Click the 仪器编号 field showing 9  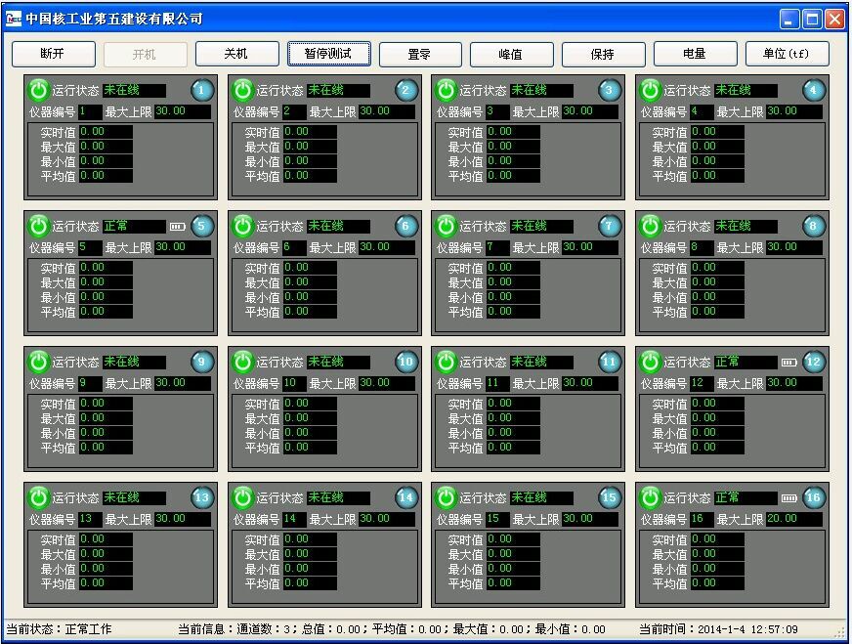point(90,383)
